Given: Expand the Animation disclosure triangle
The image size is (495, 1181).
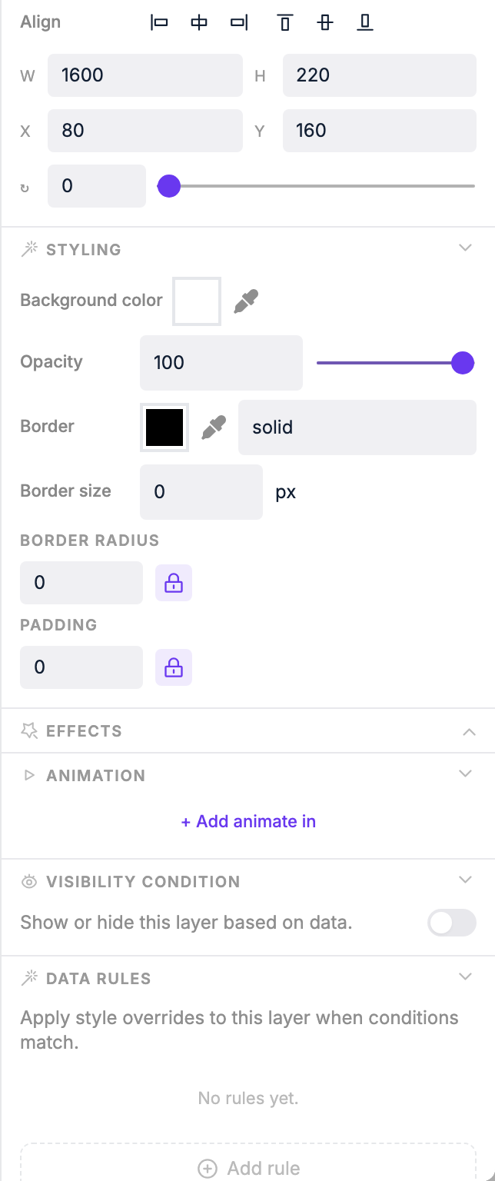Looking at the screenshot, I should 29,775.
